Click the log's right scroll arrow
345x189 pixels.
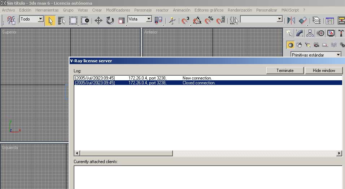[x=339, y=153]
